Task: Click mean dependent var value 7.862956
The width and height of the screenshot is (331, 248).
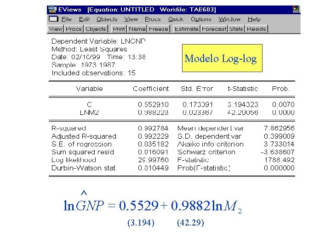Action: point(279,128)
